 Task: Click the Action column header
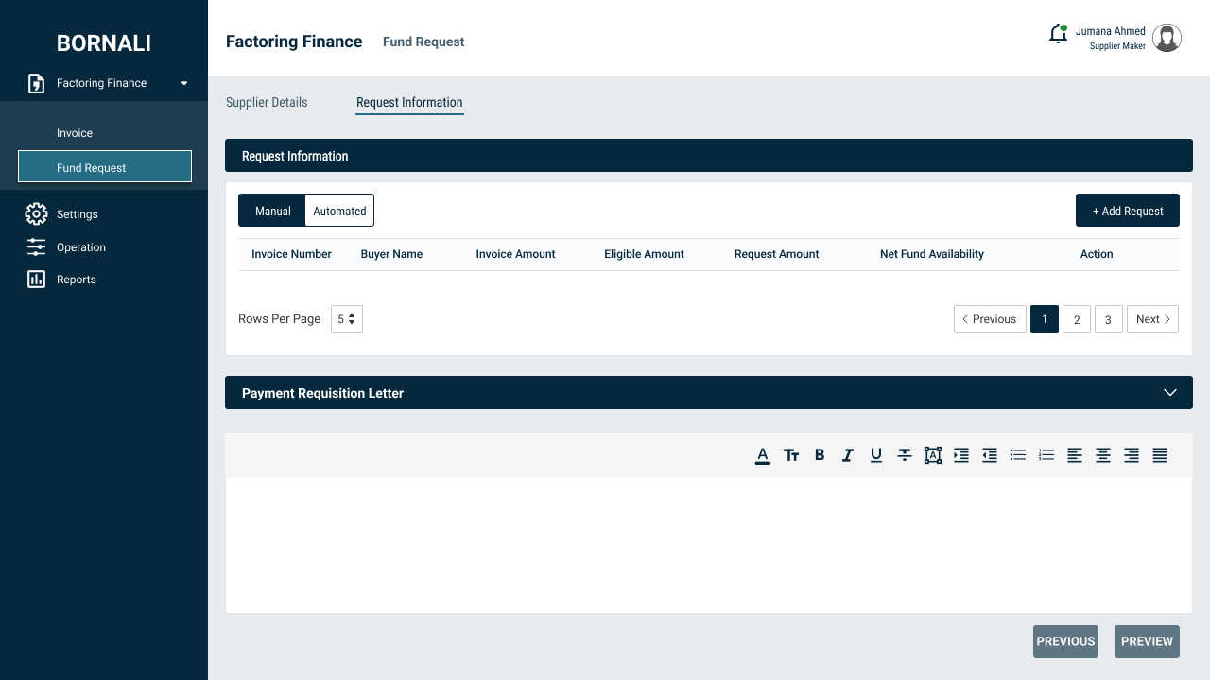(1097, 254)
